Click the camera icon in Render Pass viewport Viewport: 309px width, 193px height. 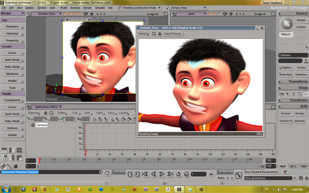(85, 14)
